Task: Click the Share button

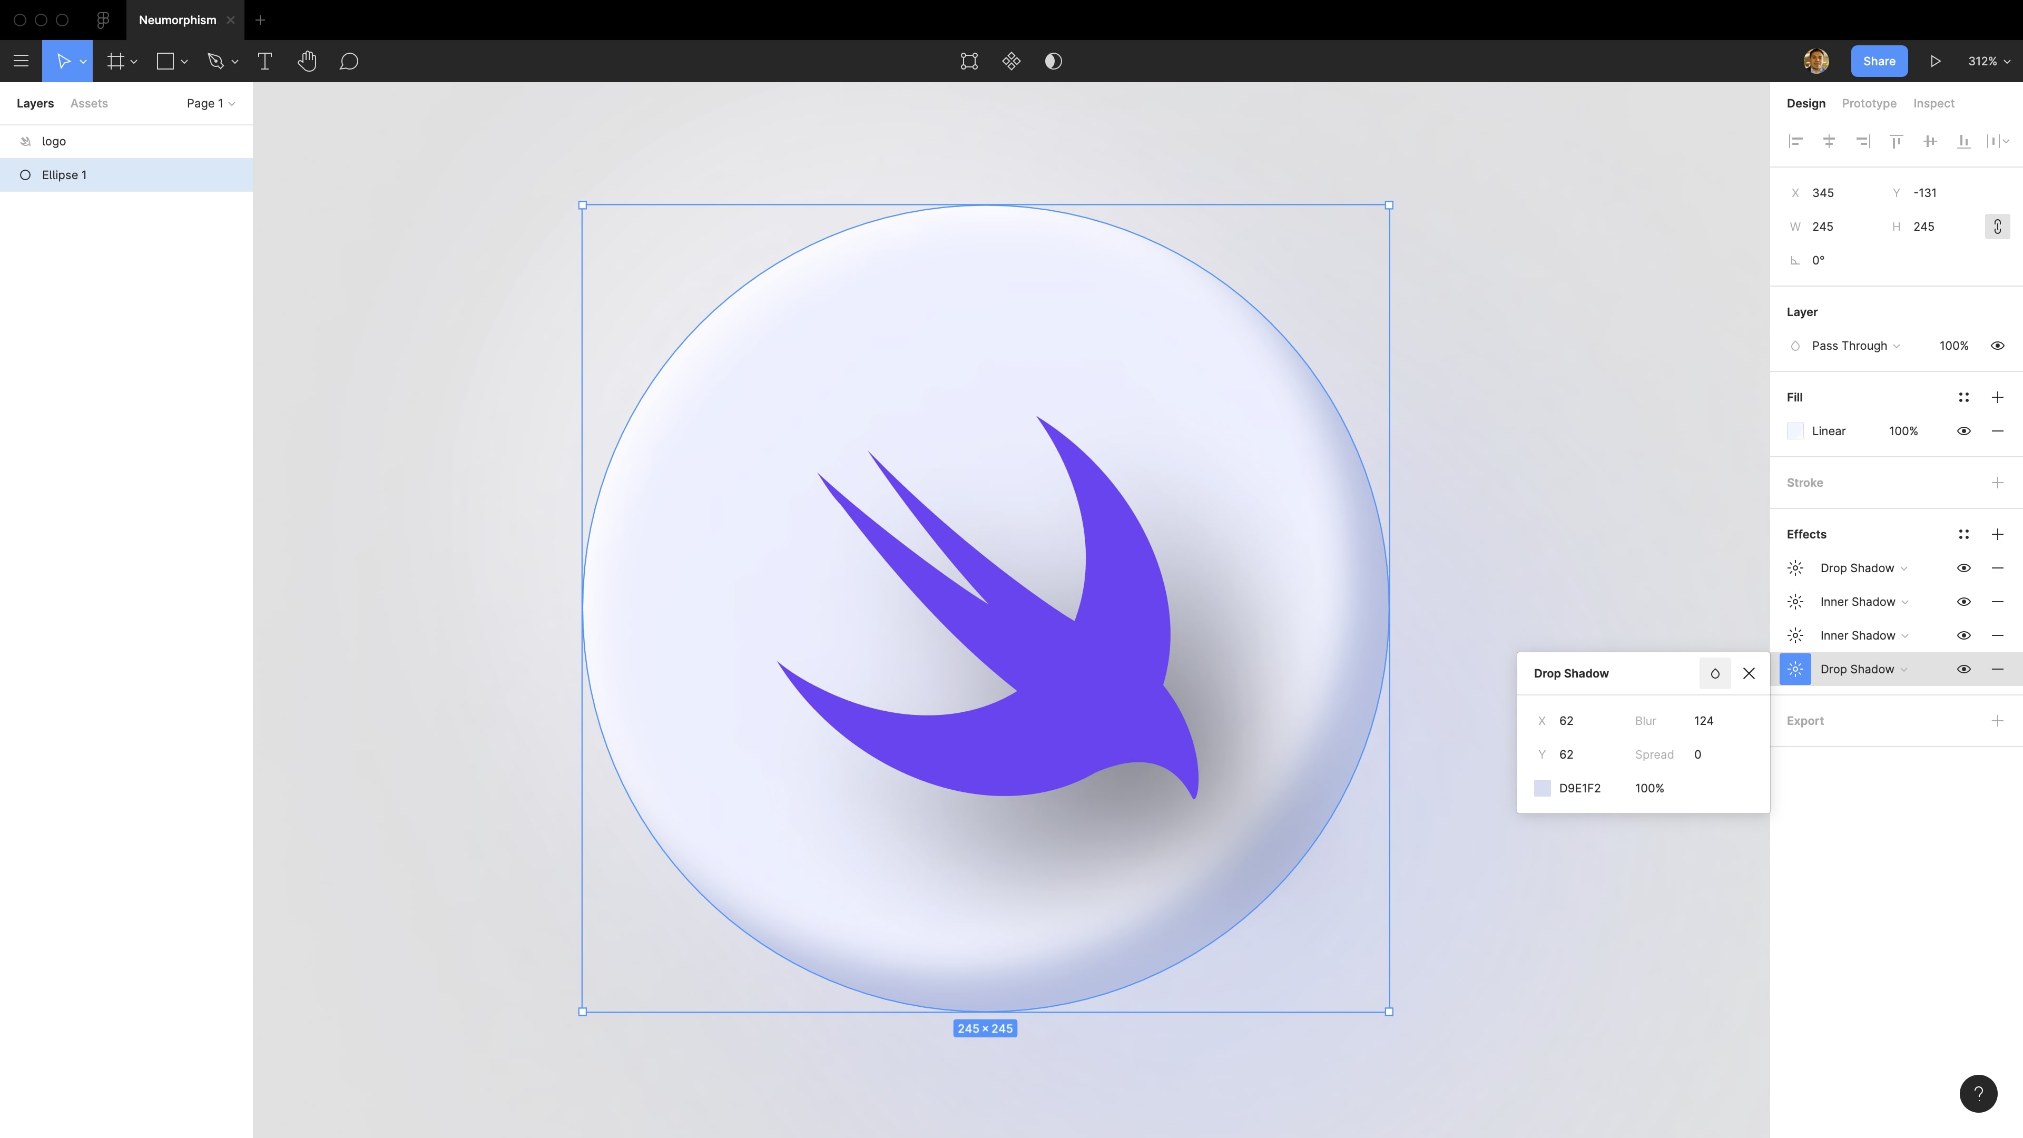Action: pyautogui.click(x=1879, y=61)
